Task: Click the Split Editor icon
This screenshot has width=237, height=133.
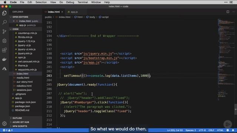Action: point(228,12)
